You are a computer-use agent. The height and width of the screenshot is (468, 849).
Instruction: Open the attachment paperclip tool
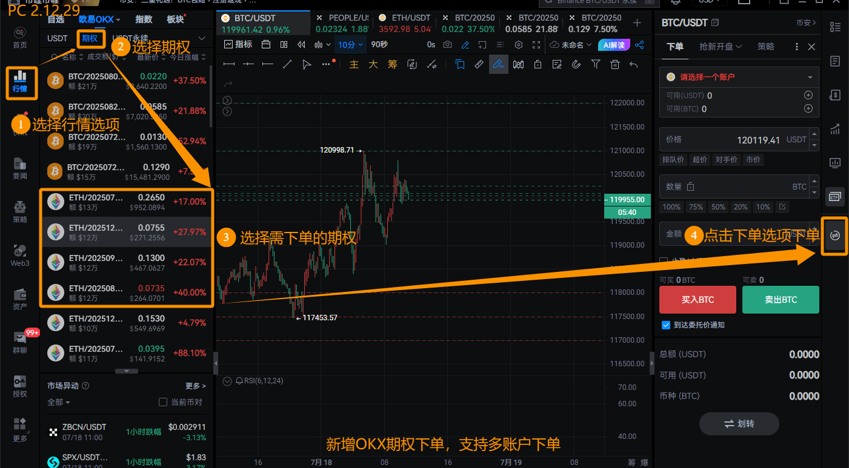[576, 64]
